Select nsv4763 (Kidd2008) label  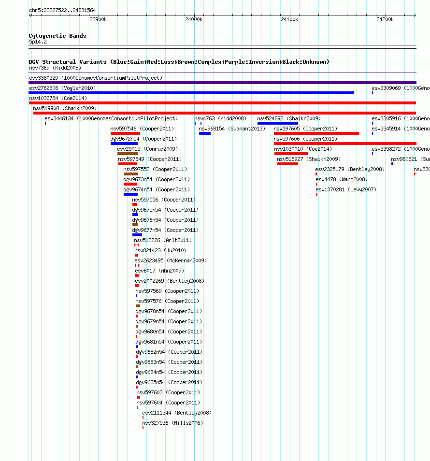click(220, 118)
